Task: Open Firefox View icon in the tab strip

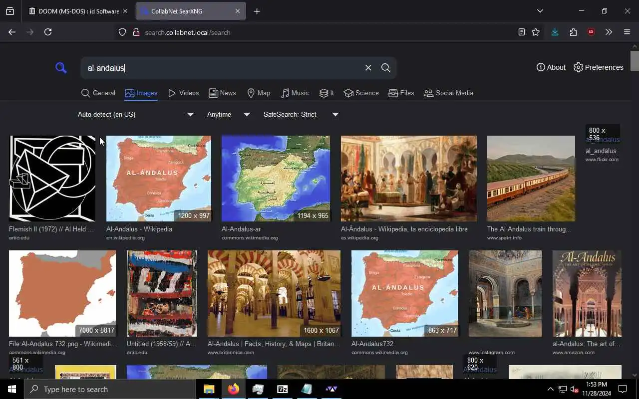Action: coord(10,11)
